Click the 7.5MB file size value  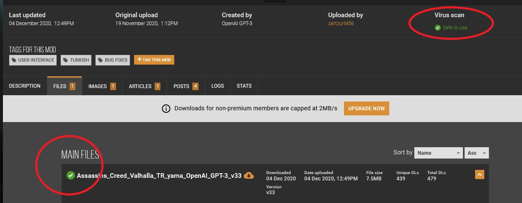tap(374, 179)
